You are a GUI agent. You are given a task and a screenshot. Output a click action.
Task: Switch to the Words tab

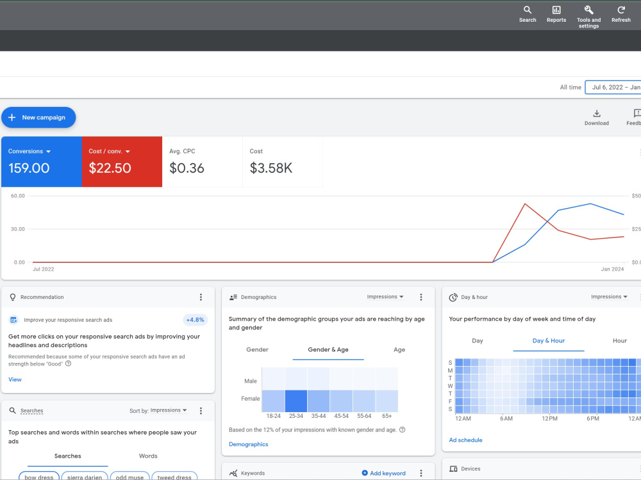148,456
